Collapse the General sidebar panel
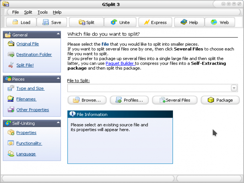This screenshot has height=183, width=244. point(58,34)
